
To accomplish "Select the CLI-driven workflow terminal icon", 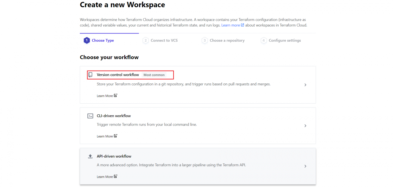I will click(x=90, y=116).
